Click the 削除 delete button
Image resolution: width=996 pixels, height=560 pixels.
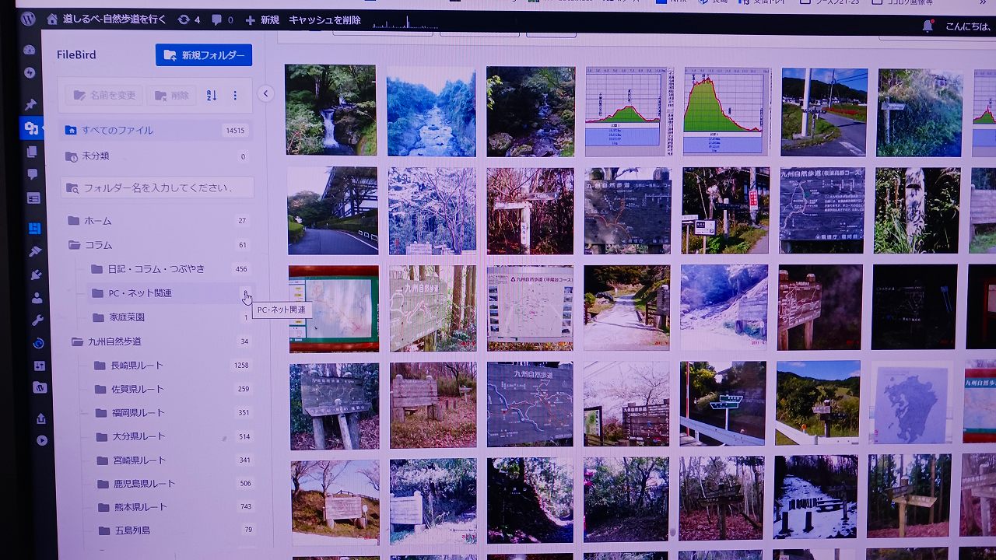tap(171, 96)
